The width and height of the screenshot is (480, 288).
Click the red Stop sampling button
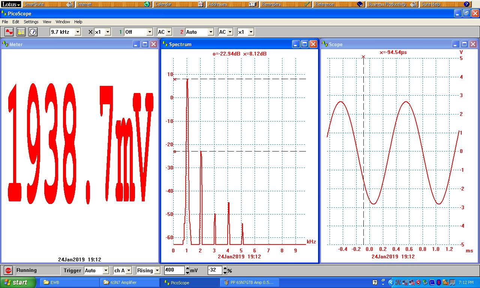(x=8, y=270)
